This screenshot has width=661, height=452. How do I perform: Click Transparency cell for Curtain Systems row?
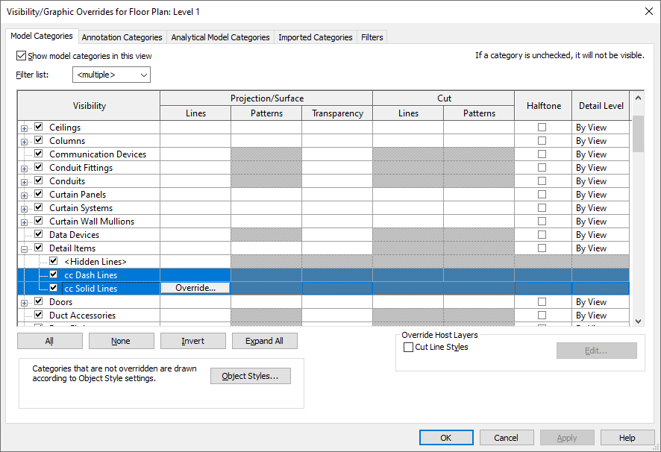tap(337, 208)
